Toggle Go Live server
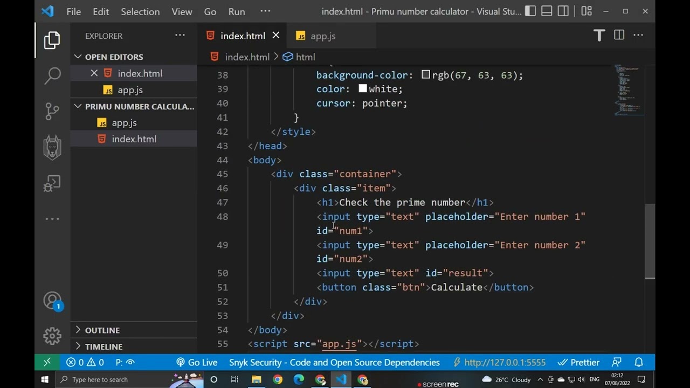The image size is (690, 388). coord(197,363)
